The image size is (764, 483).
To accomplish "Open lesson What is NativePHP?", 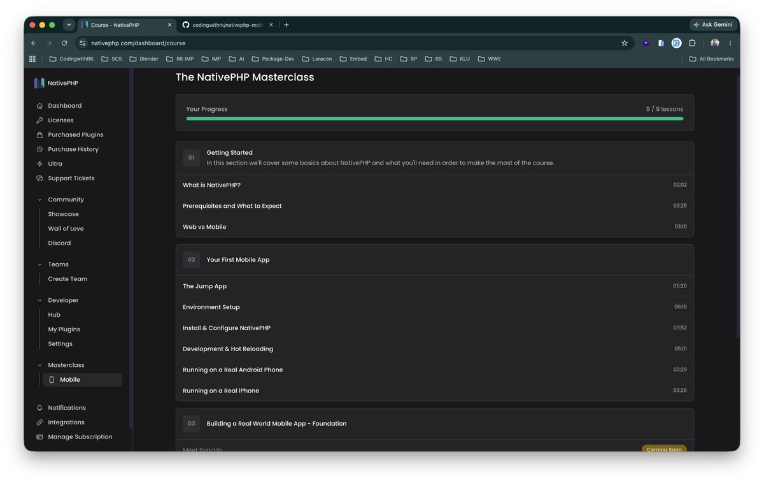I will [435, 185].
